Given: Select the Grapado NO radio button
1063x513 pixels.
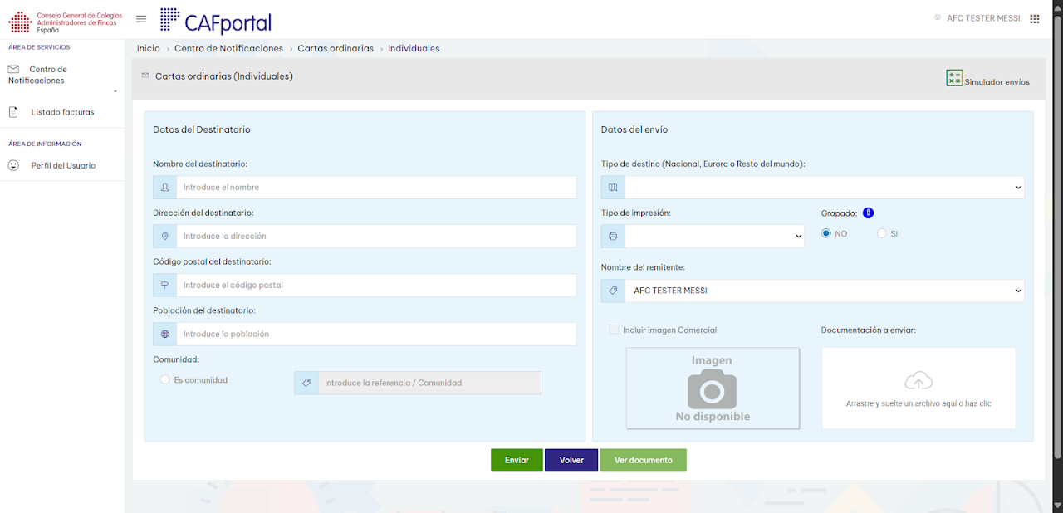Looking at the screenshot, I should [826, 234].
